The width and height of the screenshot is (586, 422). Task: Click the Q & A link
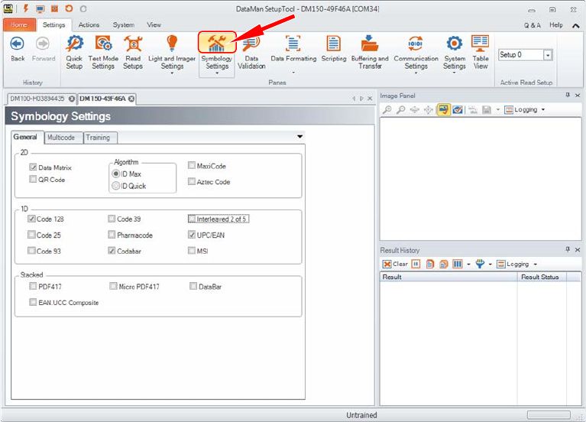click(532, 25)
